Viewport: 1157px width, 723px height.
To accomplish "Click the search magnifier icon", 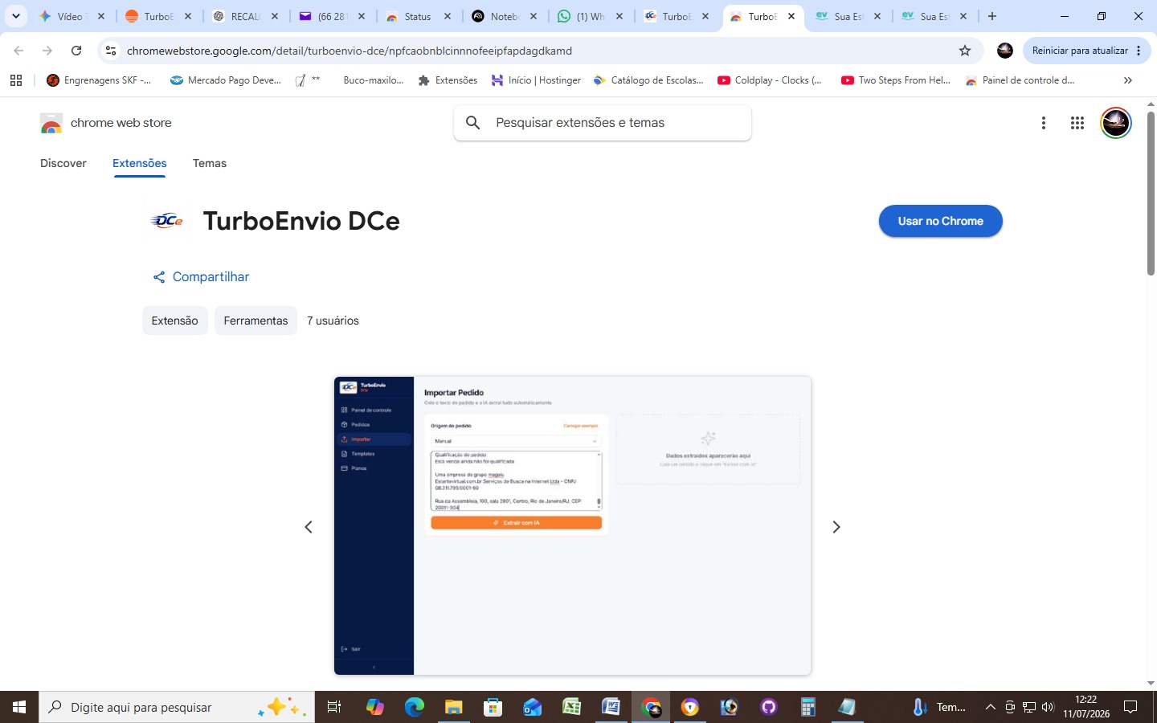I will click(x=473, y=123).
